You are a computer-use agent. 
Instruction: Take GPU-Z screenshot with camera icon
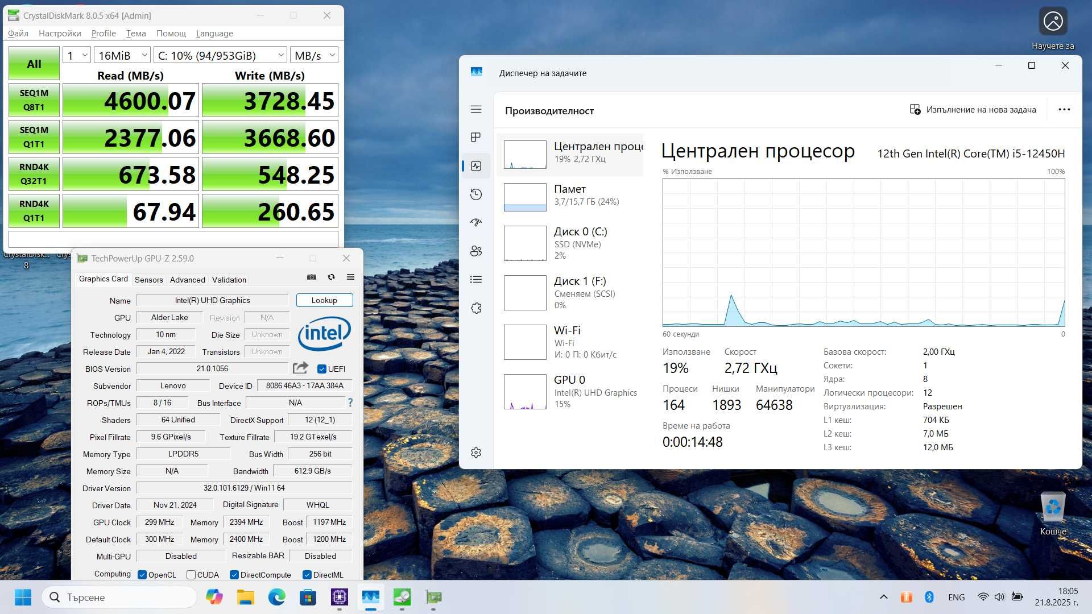click(x=312, y=277)
